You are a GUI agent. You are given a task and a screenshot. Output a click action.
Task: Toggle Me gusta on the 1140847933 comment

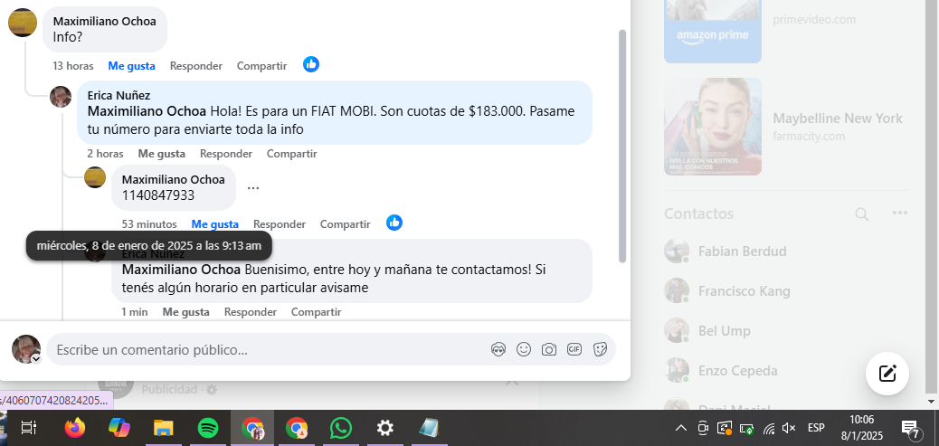point(215,224)
